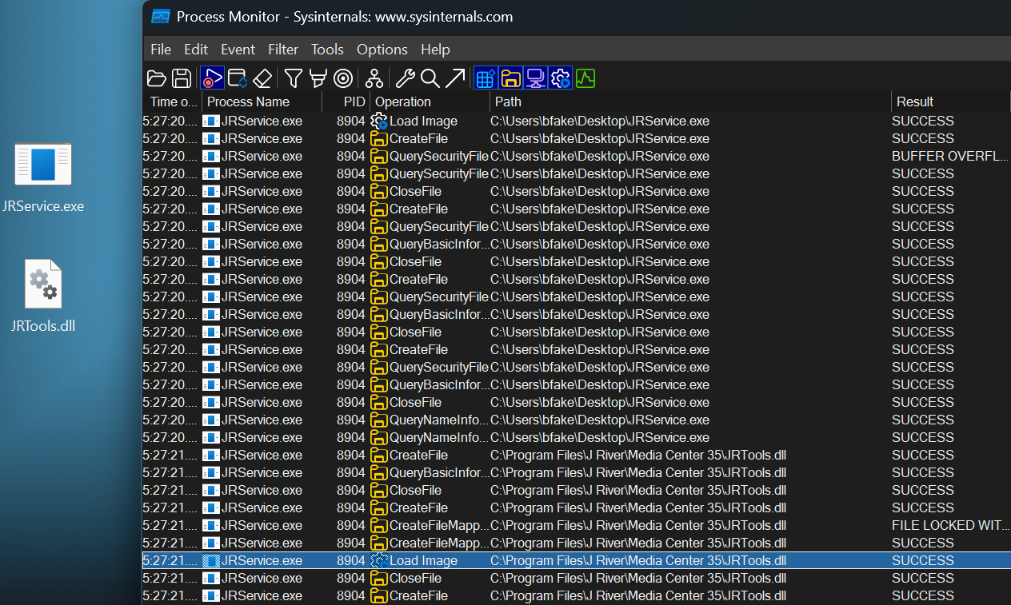1011x605 pixels.
Task: Click the Find magnifier icon
Action: [x=430, y=78]
